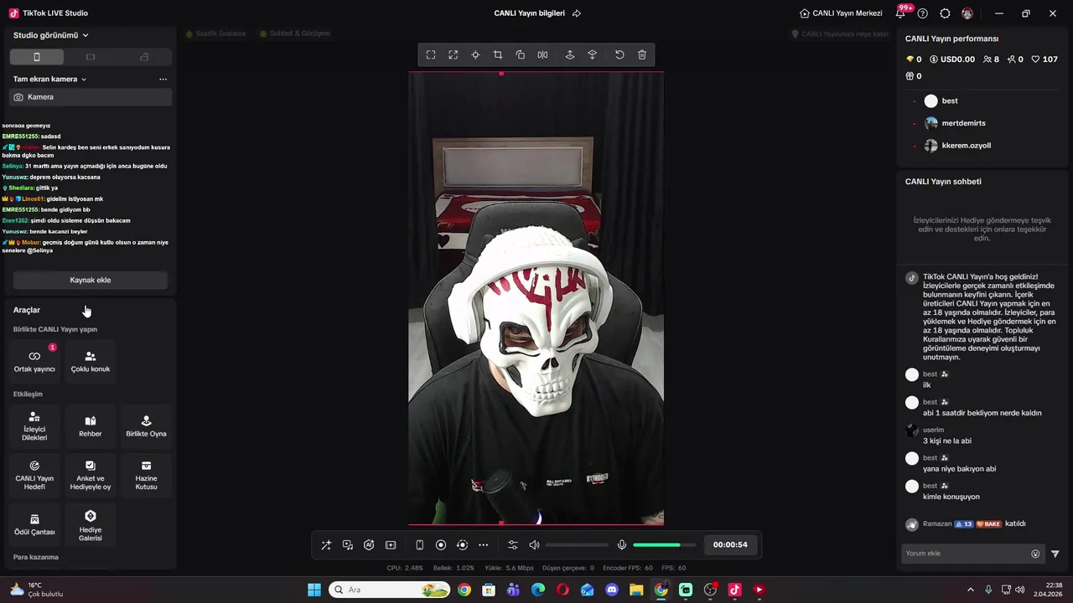1073x603 pixels.
Task: Start recording with the record circle icon
Action: (x=441, y=545)
